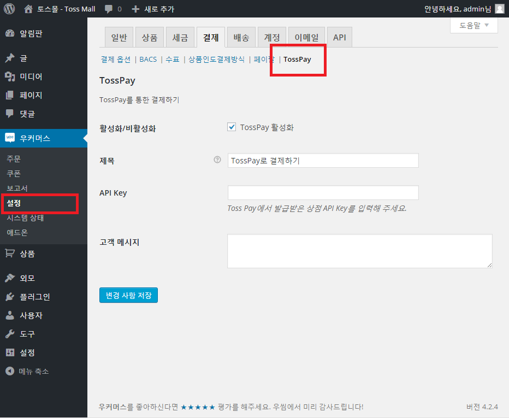This screenshot has width=509, height=418.
Task: Open 주문 under 우커머스 menu
Action: pos(14,158)
